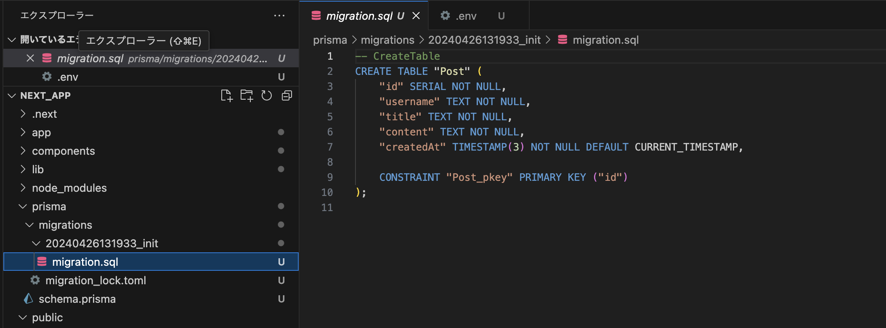
Task: Click gear icon beside migration_lock.toml
Action: [35, 280]
